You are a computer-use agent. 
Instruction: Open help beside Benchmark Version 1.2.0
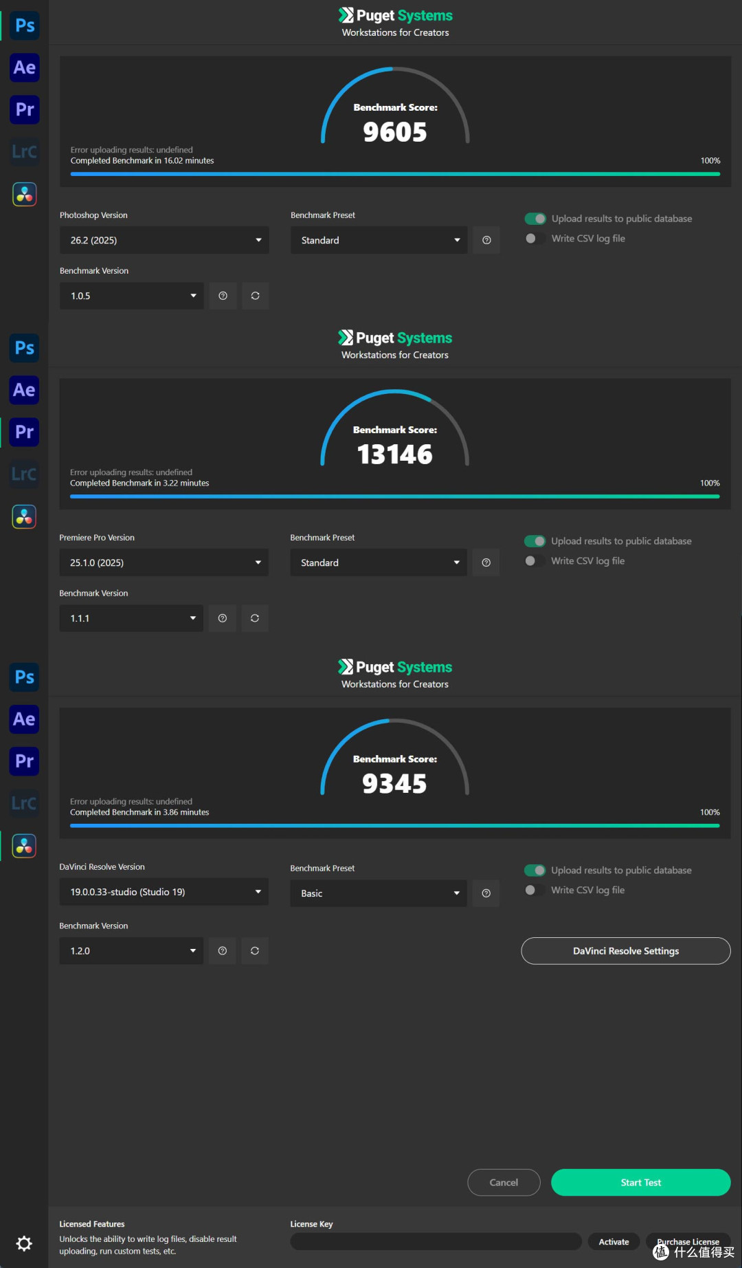222,951
